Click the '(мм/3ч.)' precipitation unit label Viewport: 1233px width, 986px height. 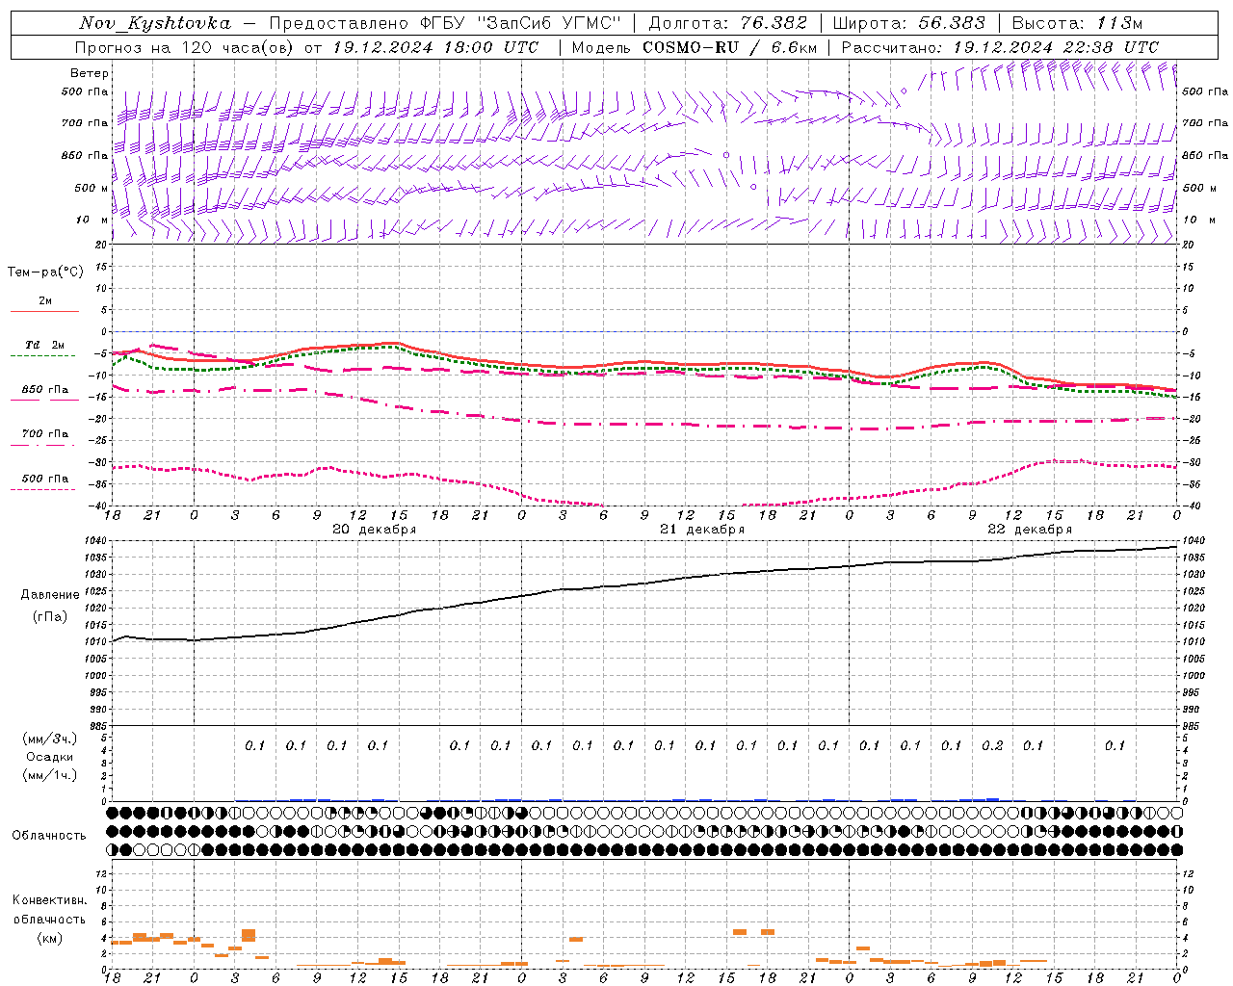pos(50,739)
